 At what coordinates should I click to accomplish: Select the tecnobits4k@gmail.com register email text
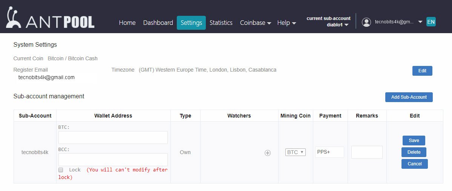(x=46, y=77)
